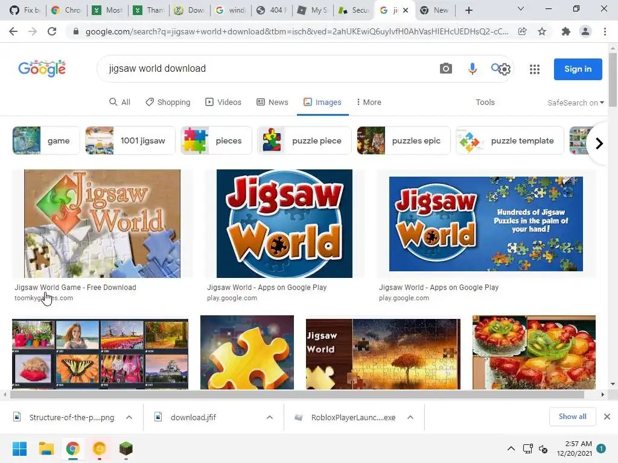Filter images by '1001 jigsaw' chip

[130, 140]
